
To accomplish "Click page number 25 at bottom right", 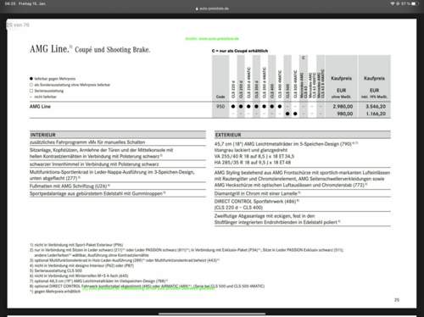I will click(x=397, y=300).
